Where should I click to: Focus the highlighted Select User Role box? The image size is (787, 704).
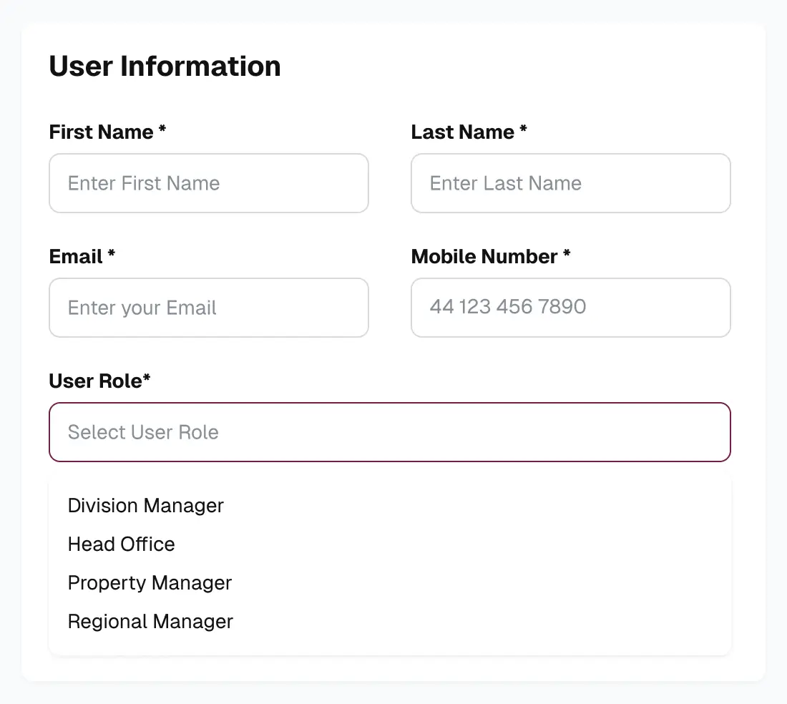[x=389, y=432]
